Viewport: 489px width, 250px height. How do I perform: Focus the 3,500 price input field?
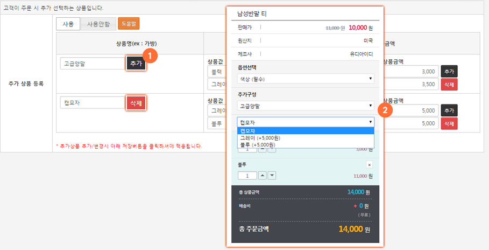(410, 85)
